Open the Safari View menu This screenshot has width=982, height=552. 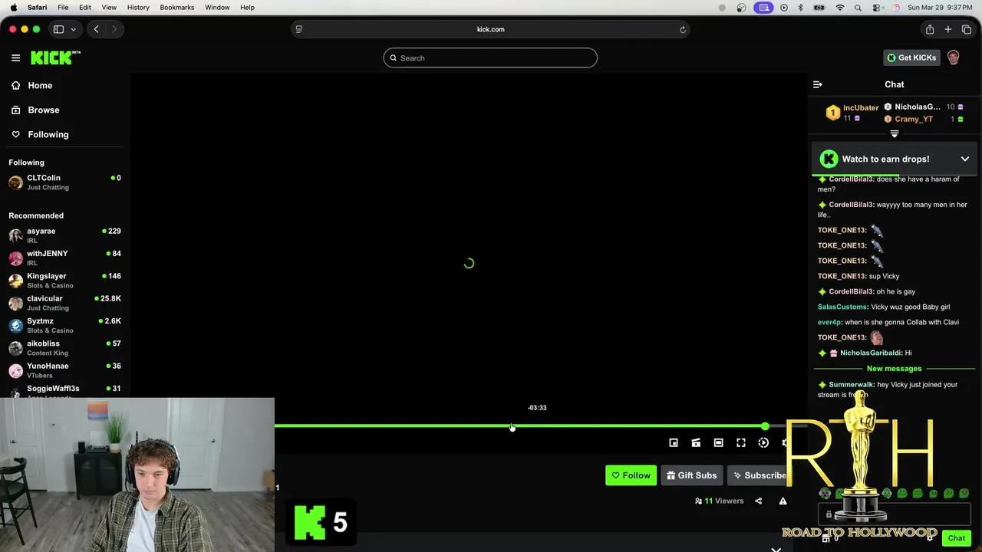109,7
